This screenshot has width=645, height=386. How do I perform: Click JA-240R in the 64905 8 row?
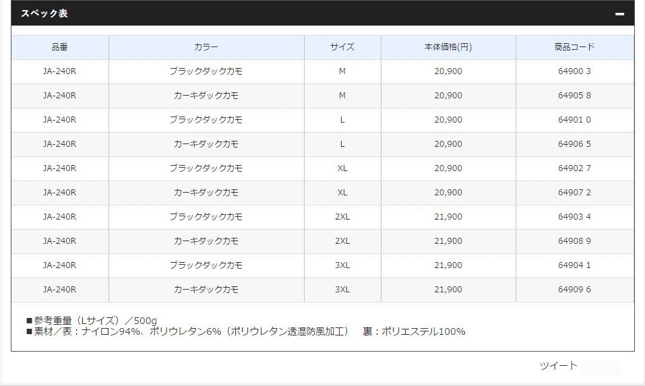(59, 96)
